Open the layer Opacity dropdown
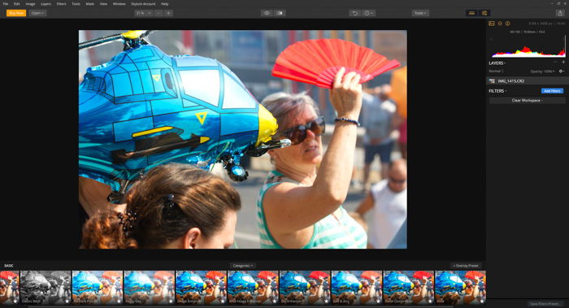This screenshot has width=569, height=308. coord(542,72)
